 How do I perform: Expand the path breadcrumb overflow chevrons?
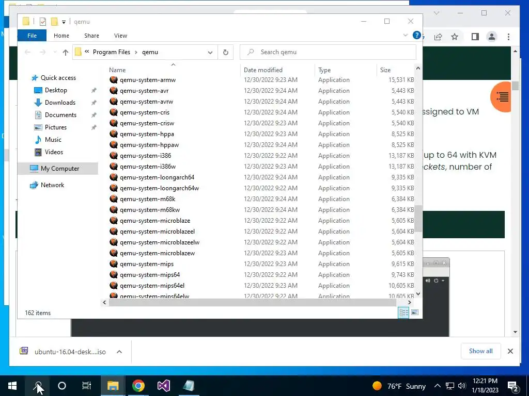(x=87, y=52)
